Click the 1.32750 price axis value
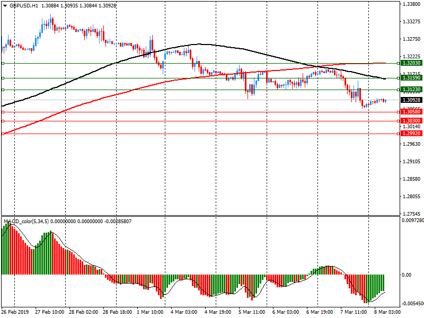The image size is (424, 318). point(412,39)
